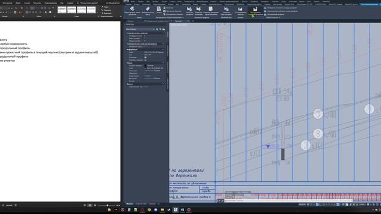Click Выделить in Word editing group
The image size is (381, 214).
(x=107, y=13)
